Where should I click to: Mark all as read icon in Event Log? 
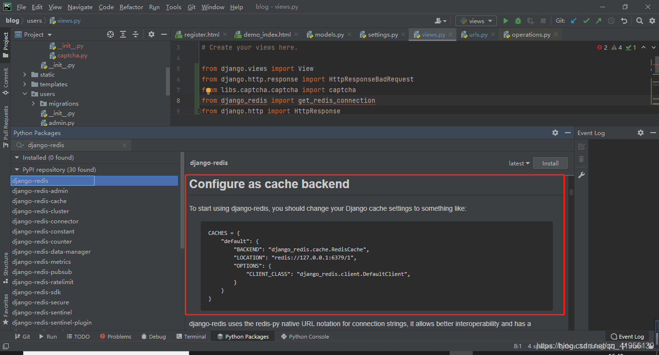[x=581, y=146]
